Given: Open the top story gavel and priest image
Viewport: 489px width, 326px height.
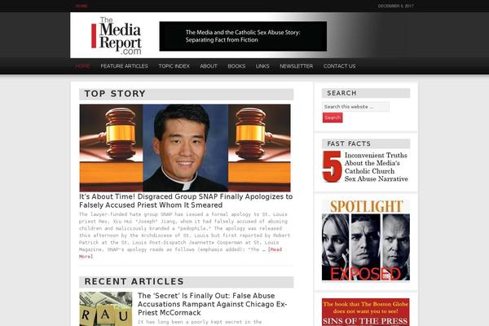Looking at the screenshot, I should pyautogui.click(x=185, y=148).
